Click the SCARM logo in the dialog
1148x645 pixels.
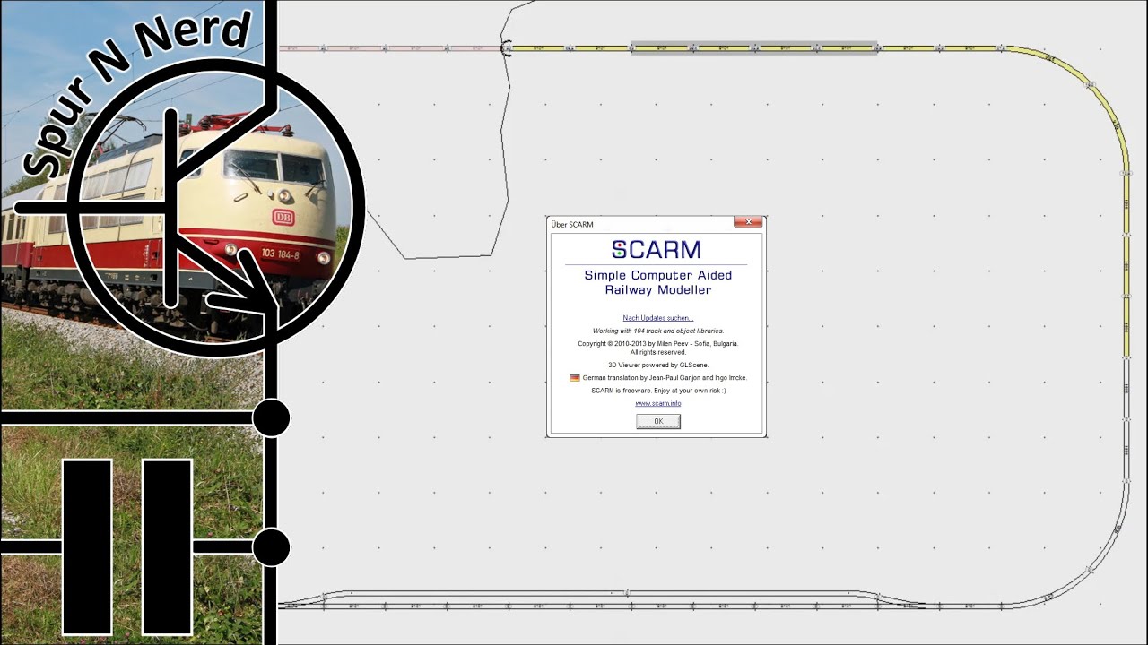(x=657, y=249)
